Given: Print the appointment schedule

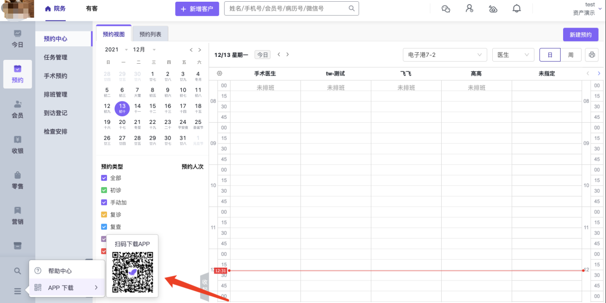Looking at the screenshot, I should pos(592,55).
